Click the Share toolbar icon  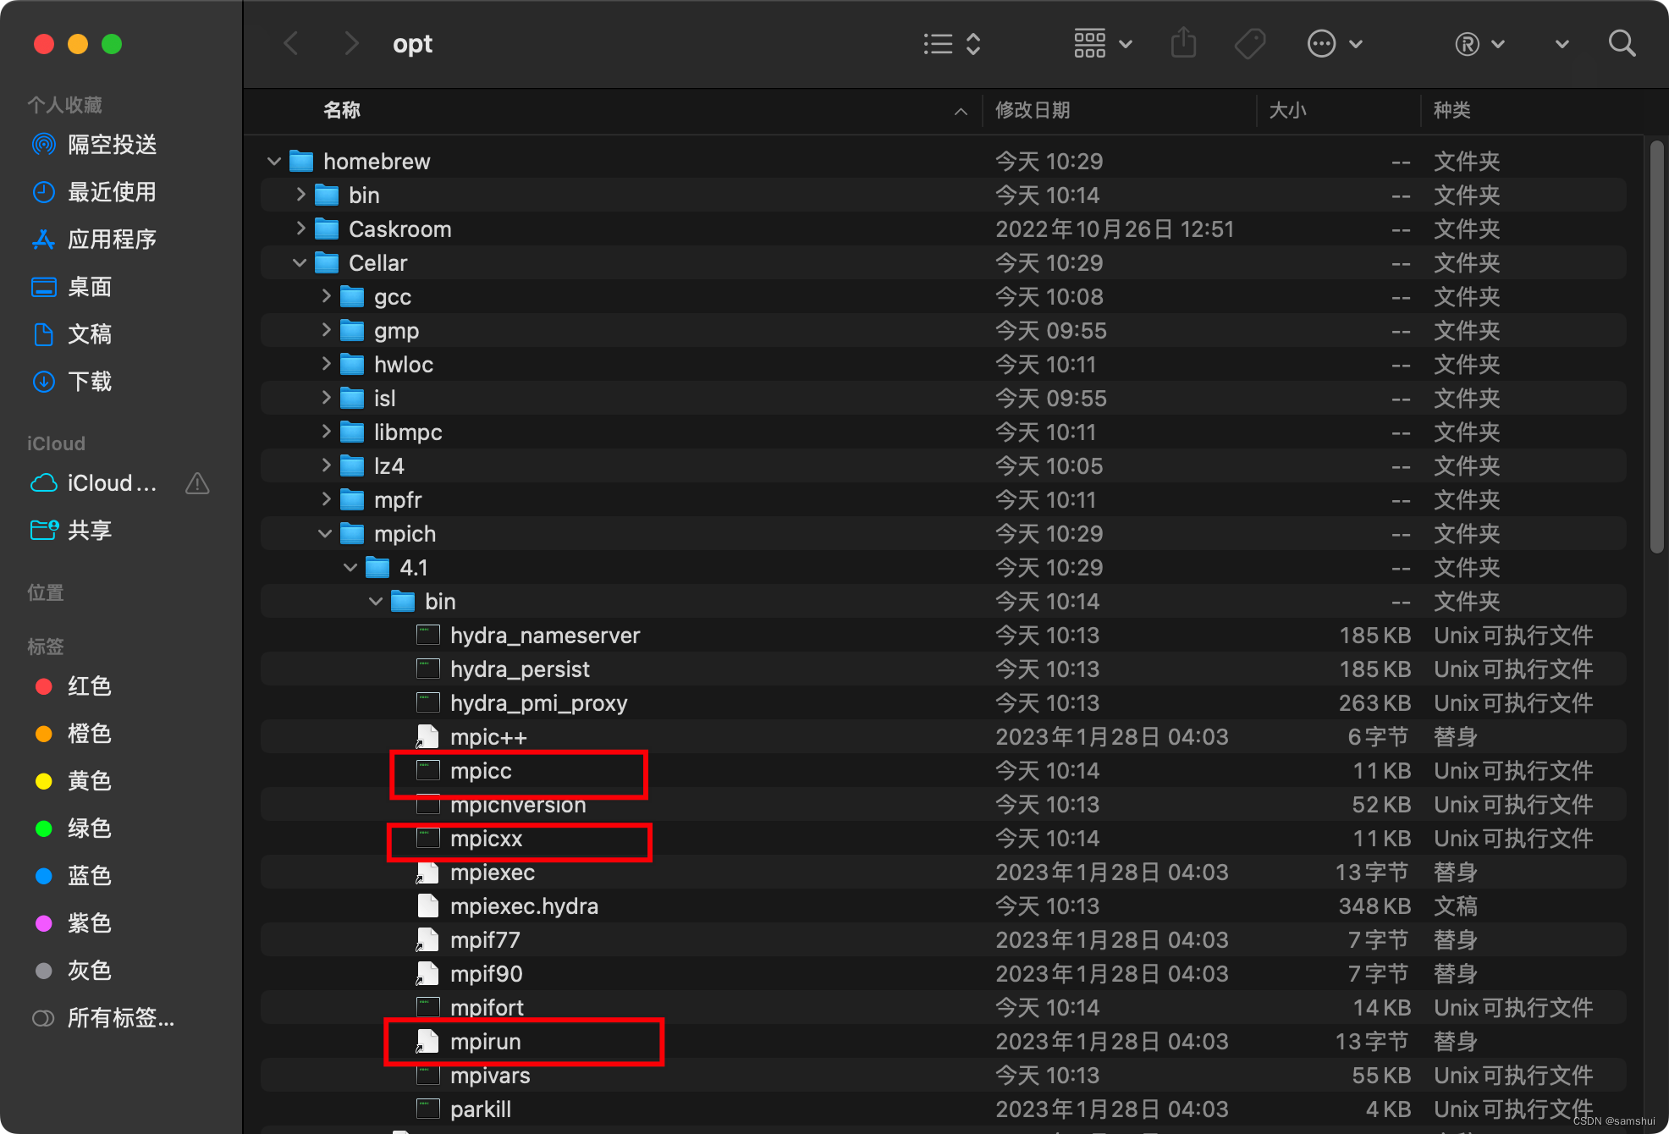(1183, 43)
